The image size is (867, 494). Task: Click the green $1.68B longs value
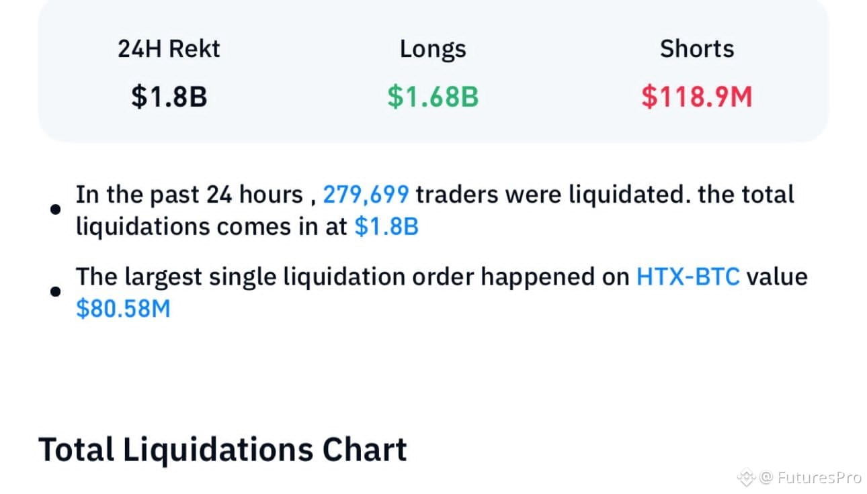(433, 97)
